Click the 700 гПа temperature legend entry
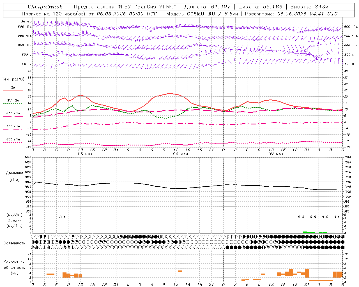This screenshot has height=287, width=359. [13, 126]
